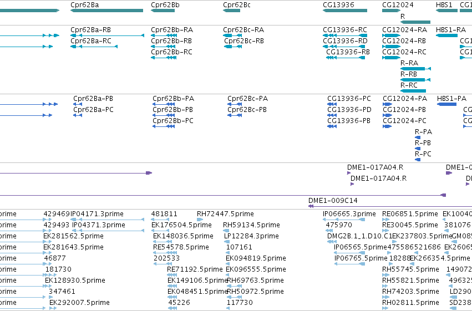Click EST EK148036.5prime
Viewport: 472px width, 311px height.
pyautogui.click(x=163, y=242)
